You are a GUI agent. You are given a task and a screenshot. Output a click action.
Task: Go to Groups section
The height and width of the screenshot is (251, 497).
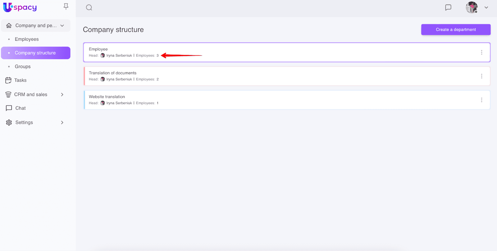[23, 66]
